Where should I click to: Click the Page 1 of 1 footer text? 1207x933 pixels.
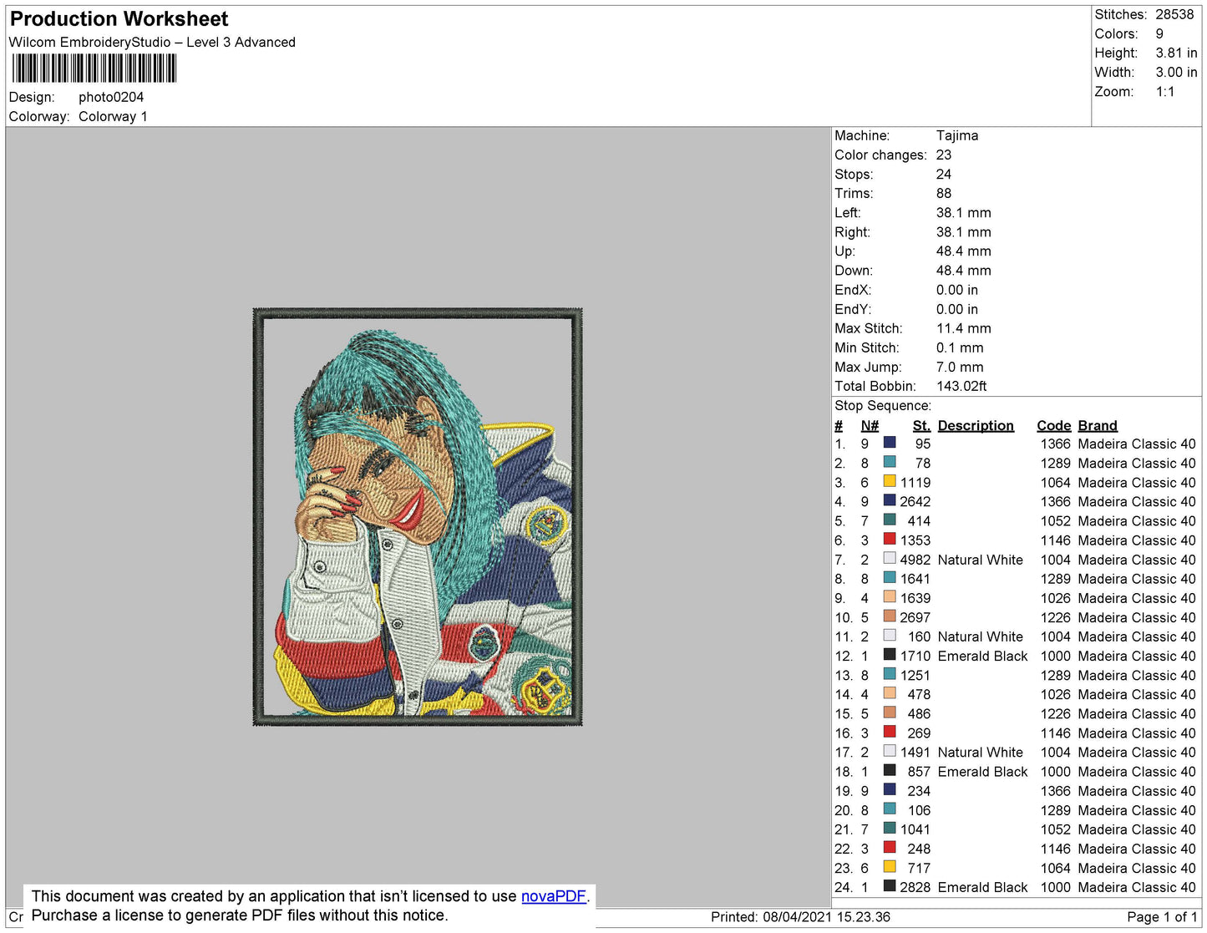pyautogui.click(x=1162, y=916)
